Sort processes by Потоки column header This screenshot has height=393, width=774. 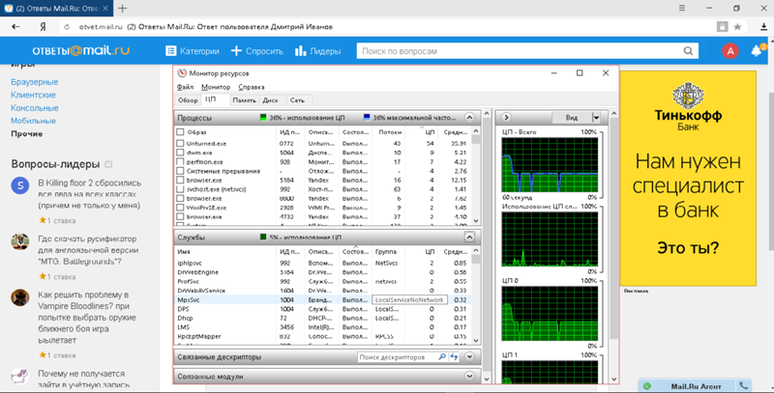[x=390, y=132]
